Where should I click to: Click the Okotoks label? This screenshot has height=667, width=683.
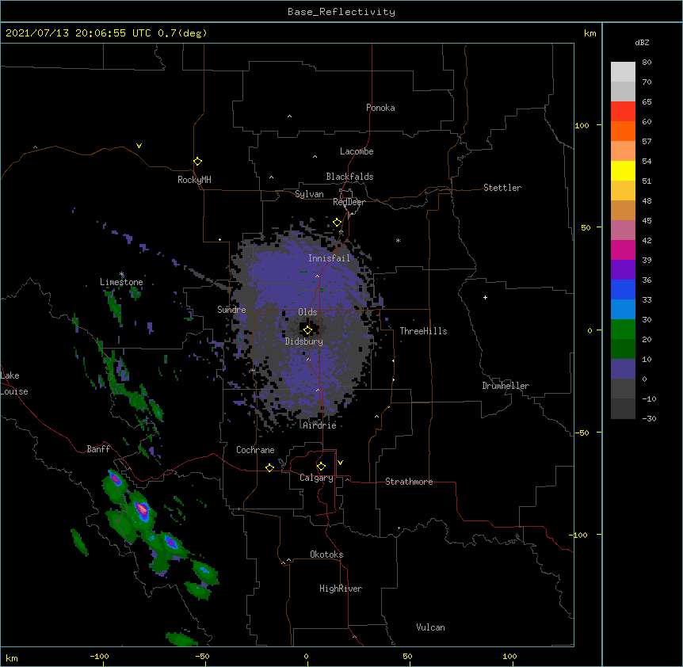pyautogui.click(x=326, y=555)
